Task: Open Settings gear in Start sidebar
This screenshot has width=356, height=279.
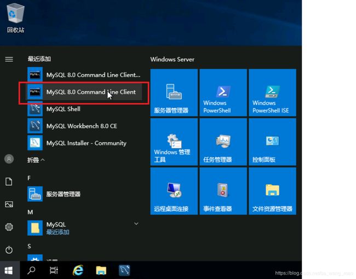Action: (x=9, y=227)
